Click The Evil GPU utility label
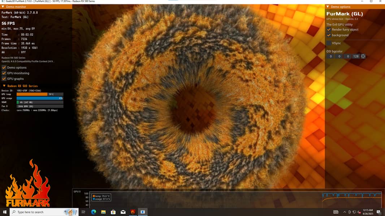Screen dimensions: 385x216 [x=339, y=24]
